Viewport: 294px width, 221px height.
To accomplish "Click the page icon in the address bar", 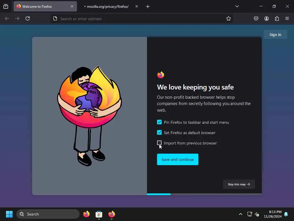I will point(55,19).
